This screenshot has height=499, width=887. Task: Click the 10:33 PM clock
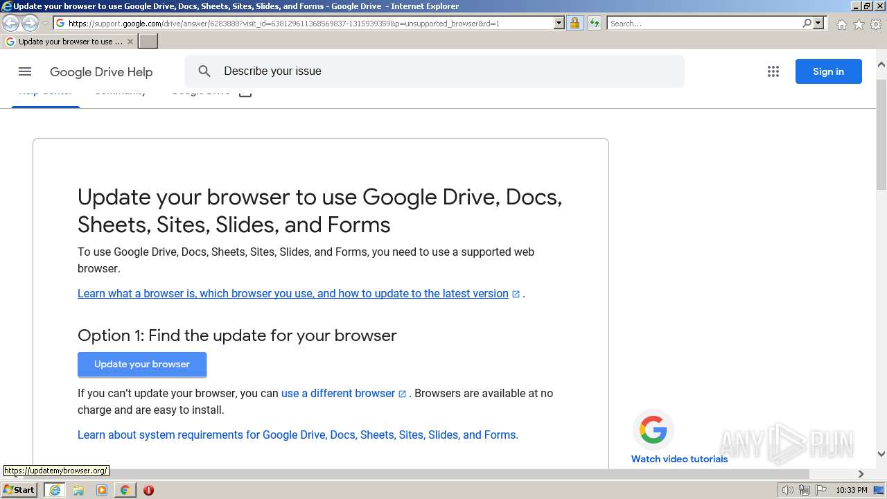tap(851, 490)
